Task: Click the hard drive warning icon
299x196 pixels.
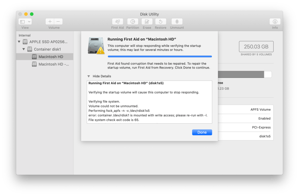Action: [96, 46]
